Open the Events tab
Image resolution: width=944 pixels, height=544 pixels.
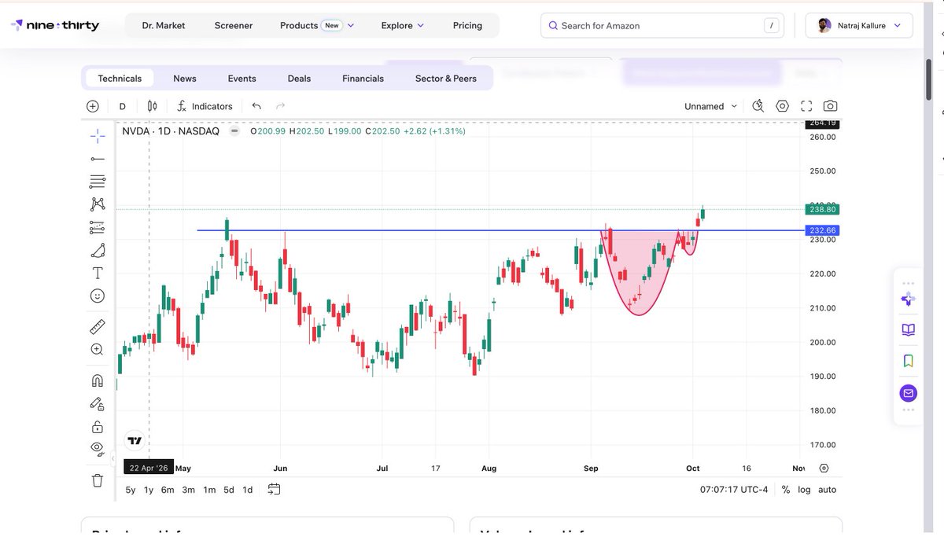[x=242, y=79]
